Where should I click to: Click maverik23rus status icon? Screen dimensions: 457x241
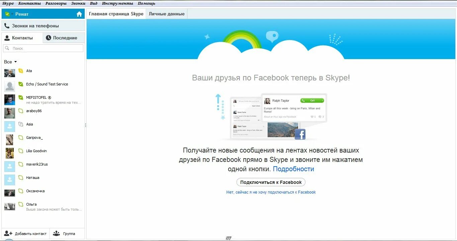21,164
